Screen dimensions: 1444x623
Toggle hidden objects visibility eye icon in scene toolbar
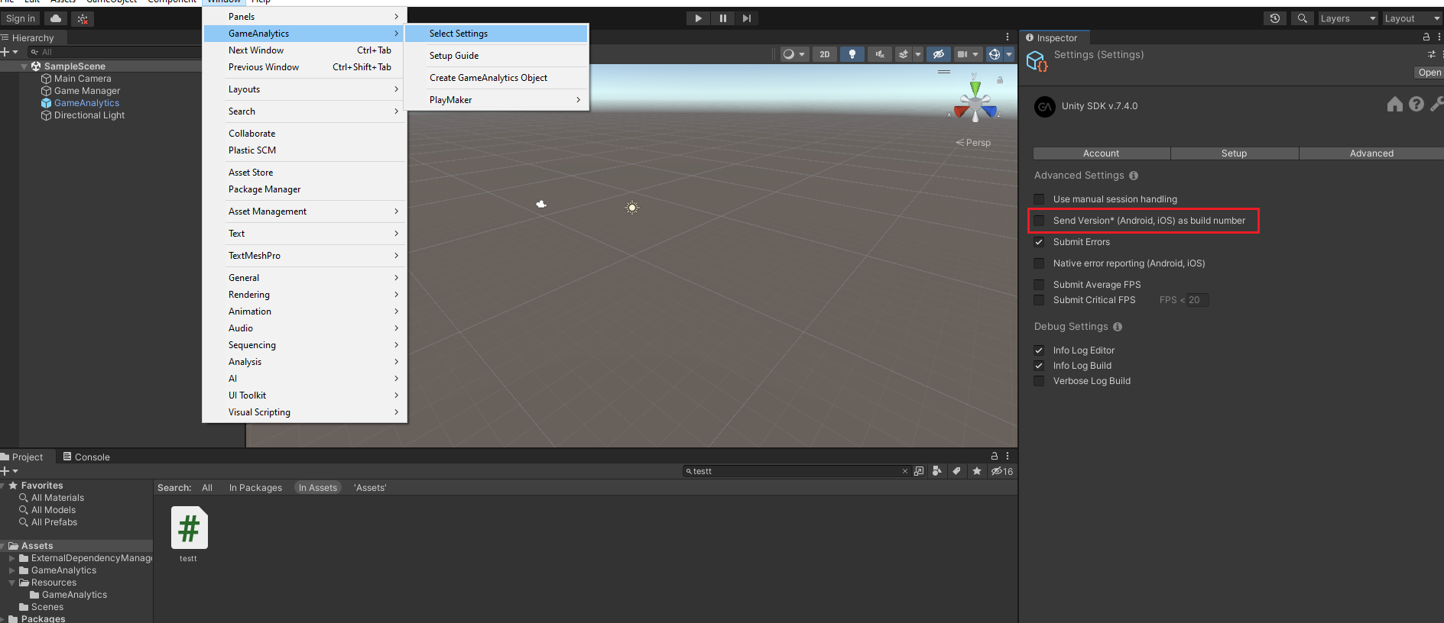[x=939, y=54]
